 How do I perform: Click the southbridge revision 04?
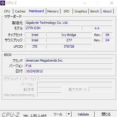pyautogui.click(x=107, y=40)
